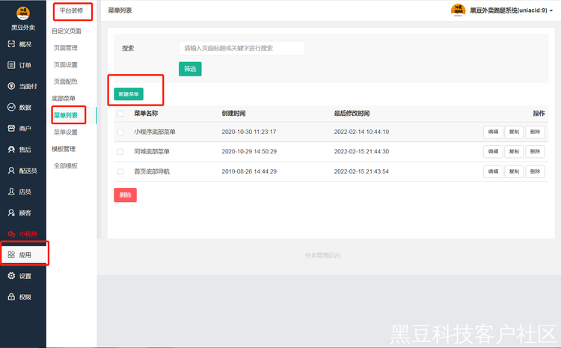Click the 概况 overview icon in sidebar

(x=11, y=44)
